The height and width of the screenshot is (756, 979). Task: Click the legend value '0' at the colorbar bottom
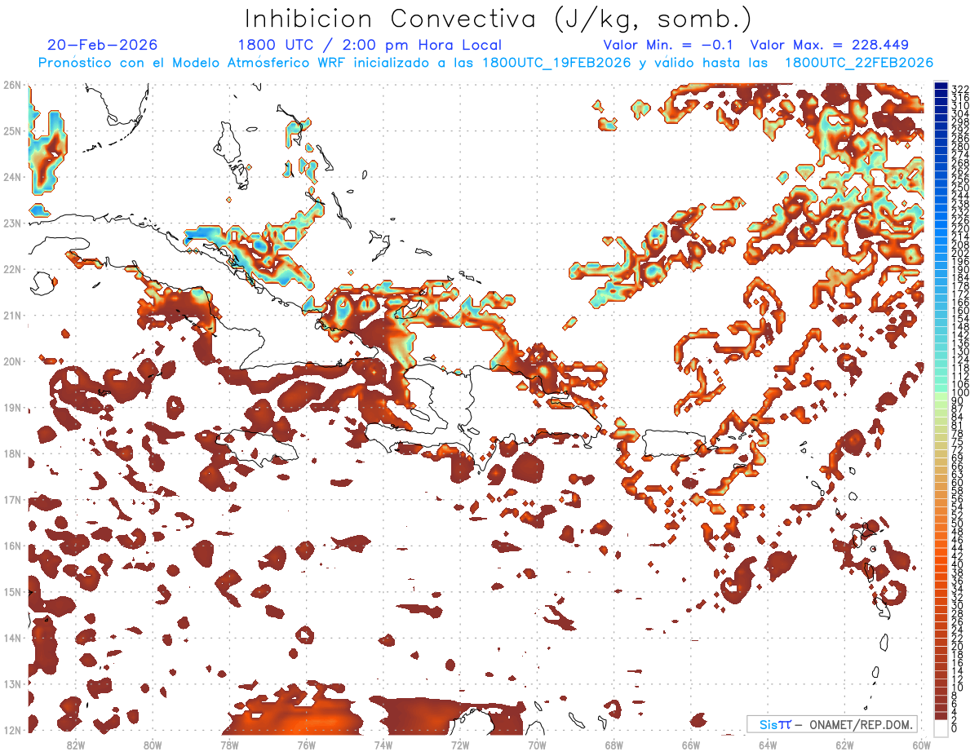click(x=955, y=728)
